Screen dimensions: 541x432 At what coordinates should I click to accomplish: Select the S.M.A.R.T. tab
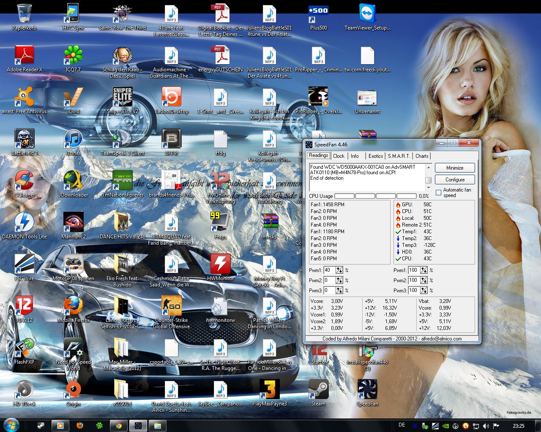399,156
